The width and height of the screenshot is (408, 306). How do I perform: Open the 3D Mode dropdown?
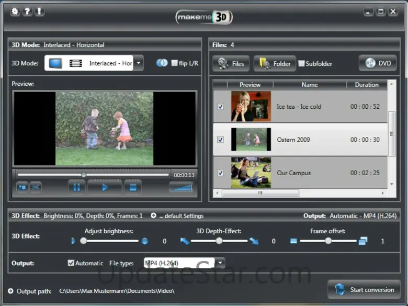pyautogui.click(x=138, y=63)
